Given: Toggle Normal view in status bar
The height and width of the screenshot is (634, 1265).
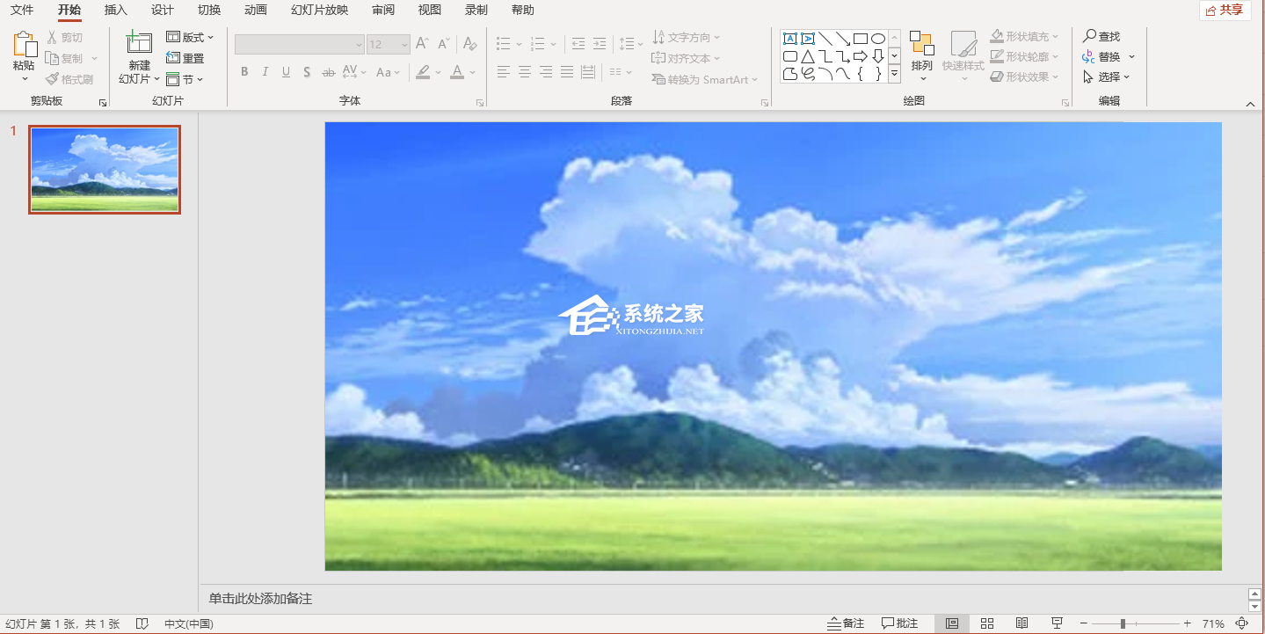Looking at the screenshot, I should click(952, 623).
